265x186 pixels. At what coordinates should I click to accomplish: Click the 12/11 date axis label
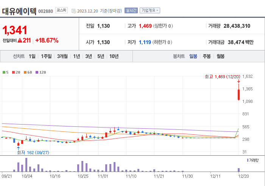pos(215,176)
